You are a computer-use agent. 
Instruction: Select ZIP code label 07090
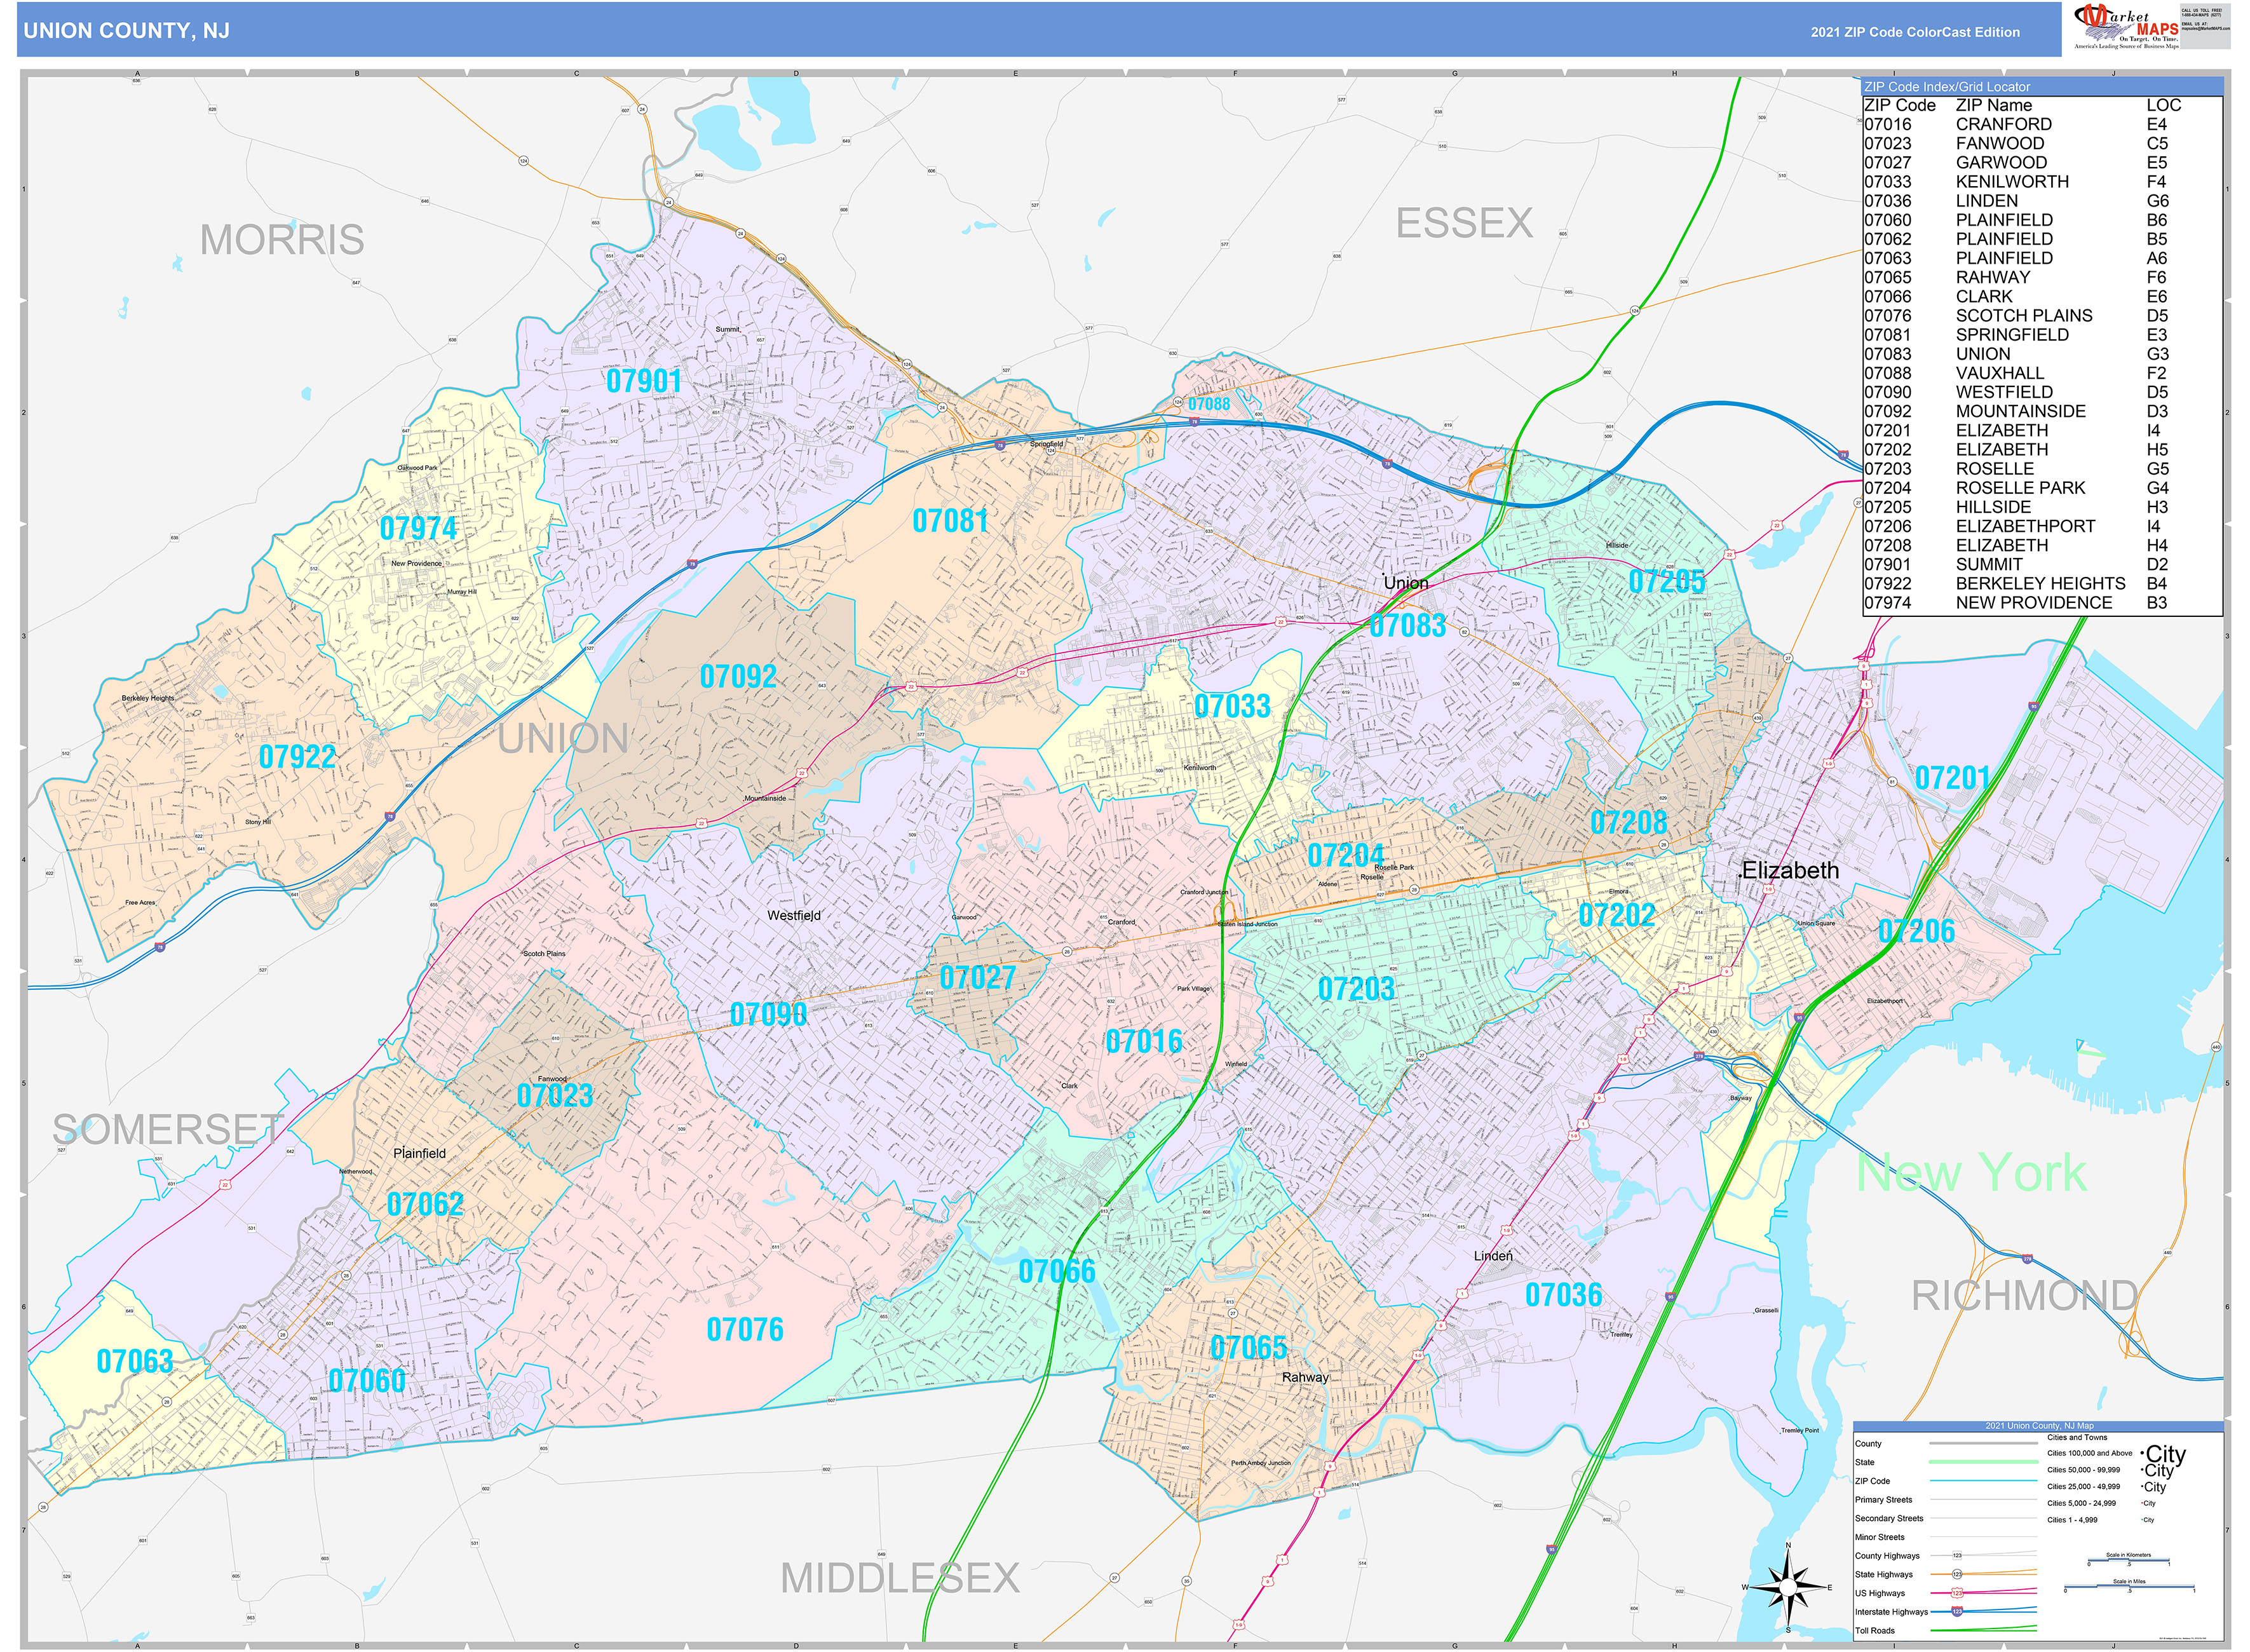[x=768, y=1015]
